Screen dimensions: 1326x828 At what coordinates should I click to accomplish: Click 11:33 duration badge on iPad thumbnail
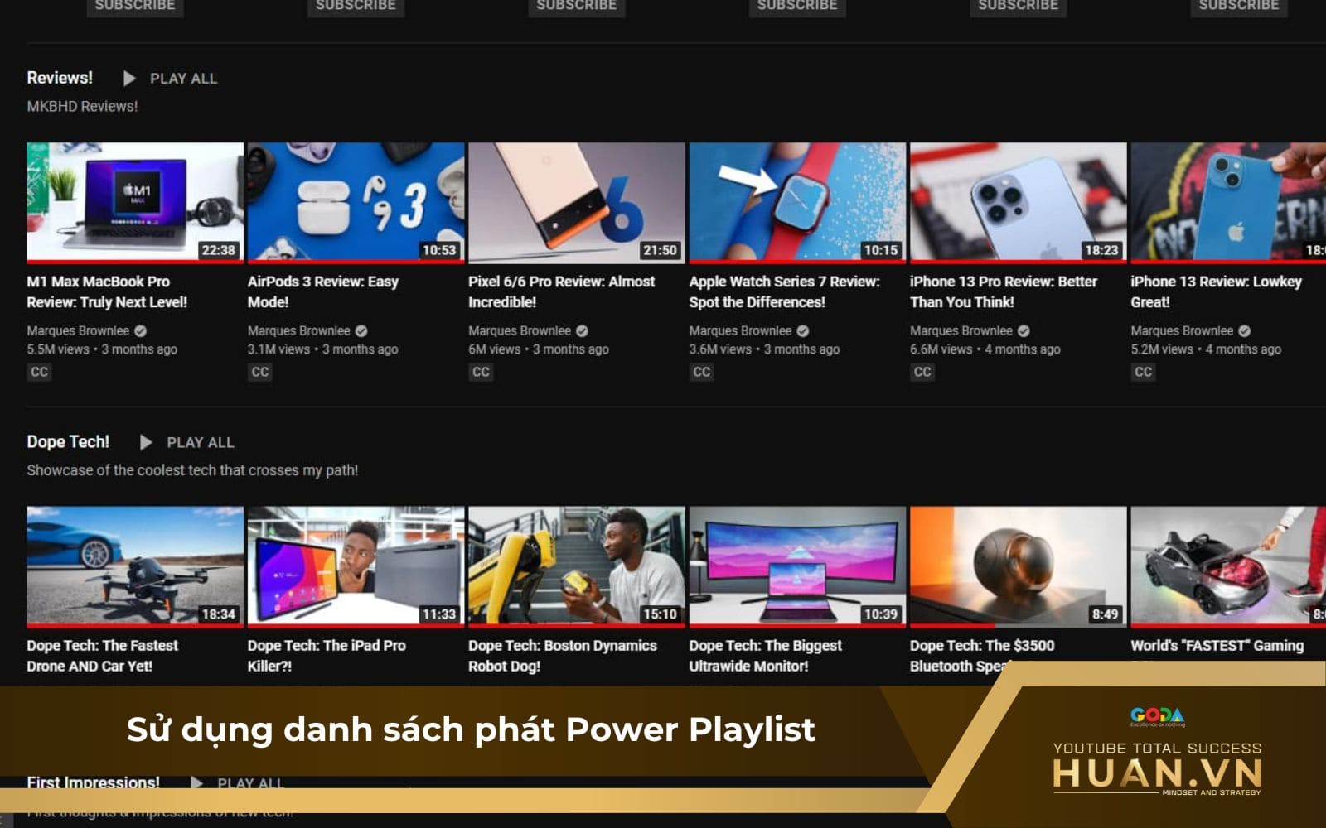439,614
